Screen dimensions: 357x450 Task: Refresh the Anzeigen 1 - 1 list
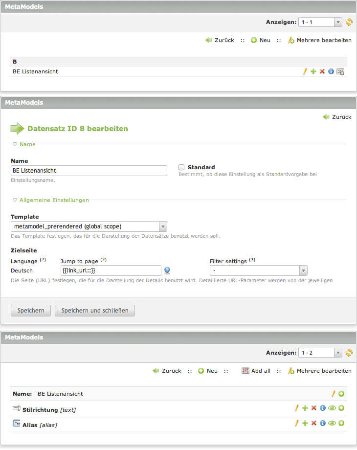click(349, 22)
